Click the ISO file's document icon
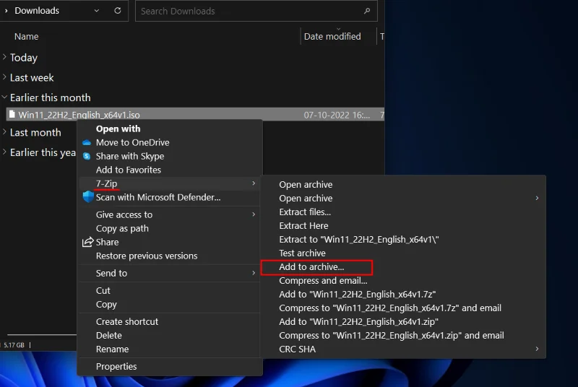 pos(12,115)
